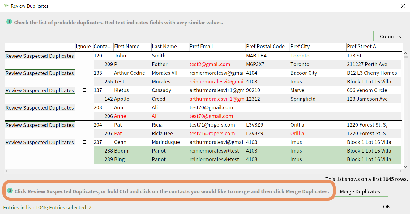Viewport: 410px width, 214px height.
Task: Click 211227 Perth Ave address cell
Action: tap(367, 64)
